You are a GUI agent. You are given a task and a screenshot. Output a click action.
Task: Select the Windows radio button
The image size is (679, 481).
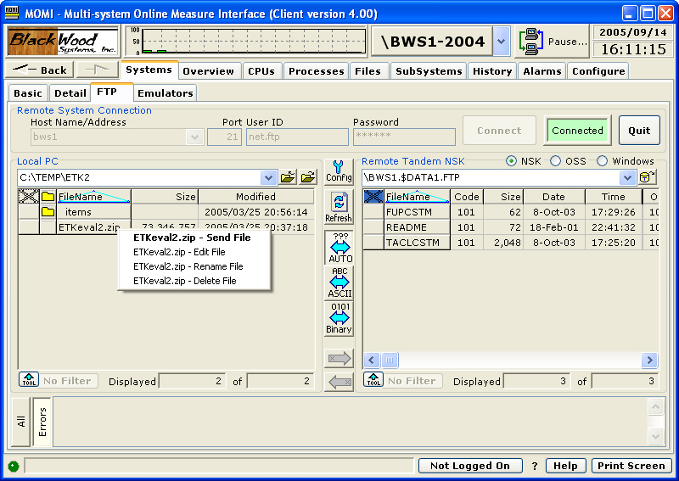[602, 161]
